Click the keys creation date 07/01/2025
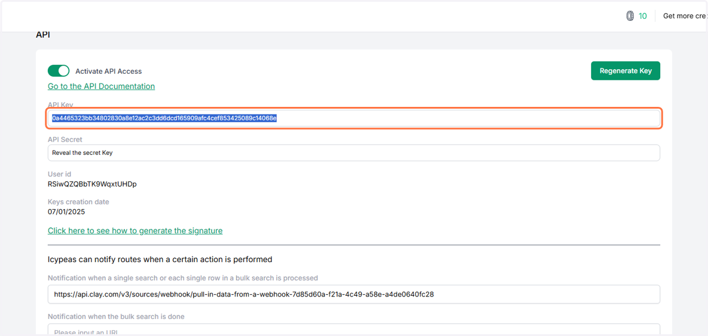 (66, 212)
